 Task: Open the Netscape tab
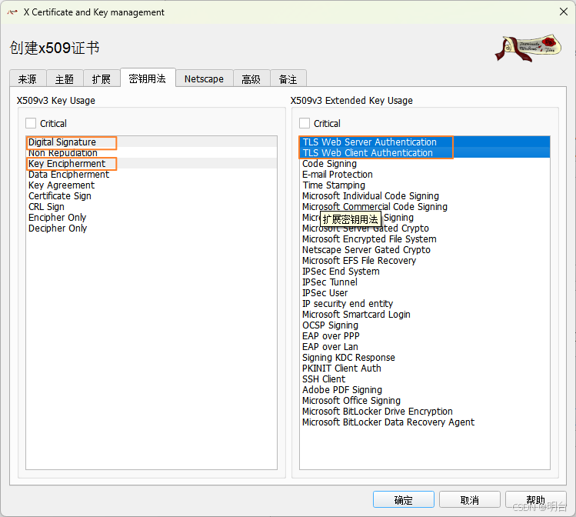[205, 78]
